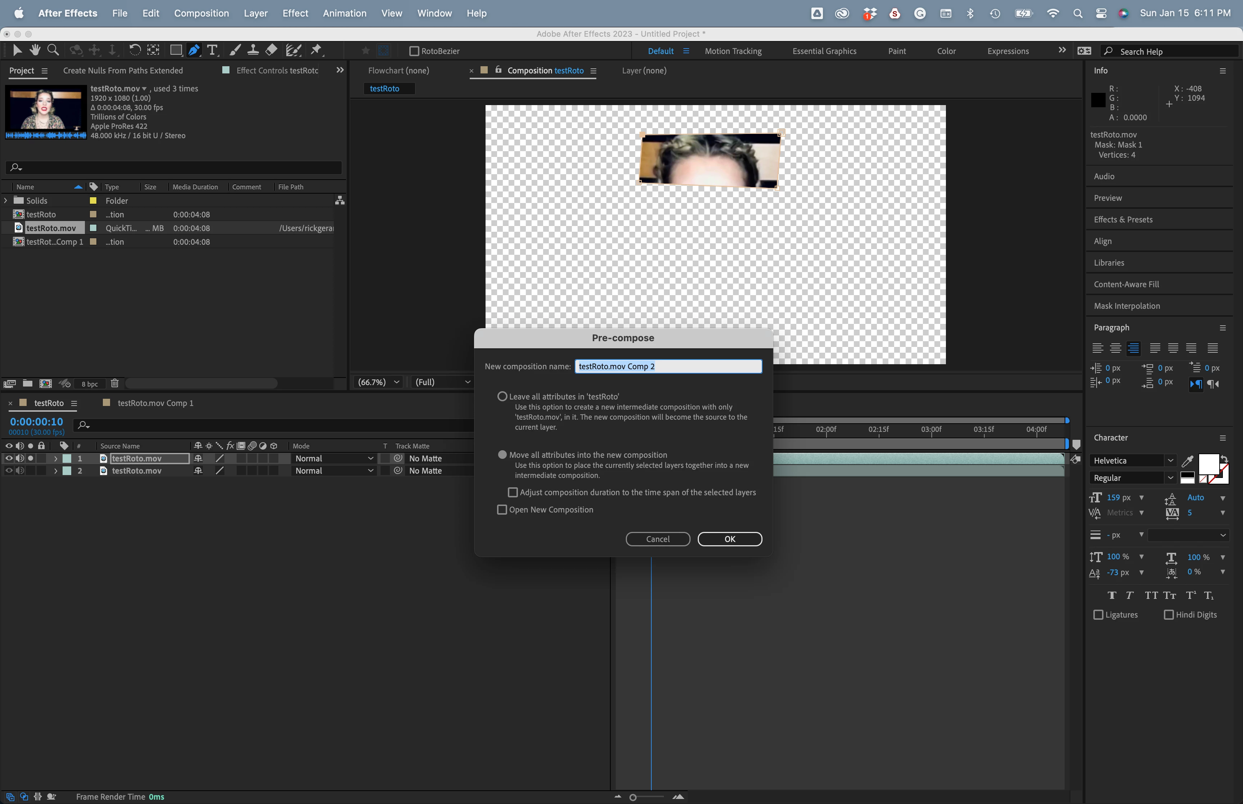Select the Hand tool in toolbar
The width and height of the screenshot is (1243, 804).
[x=35, y=50]
